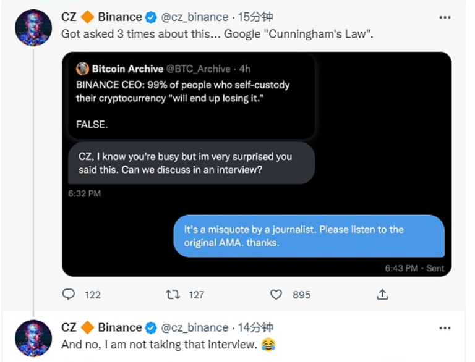Viewport: 475px width, 362px height.
Task: Click the Bitcoin Archive avatar in image
Action: 82,69
